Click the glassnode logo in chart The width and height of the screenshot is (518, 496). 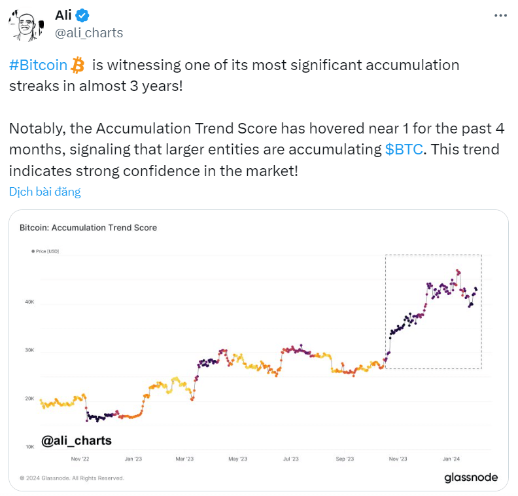(471, 477)
